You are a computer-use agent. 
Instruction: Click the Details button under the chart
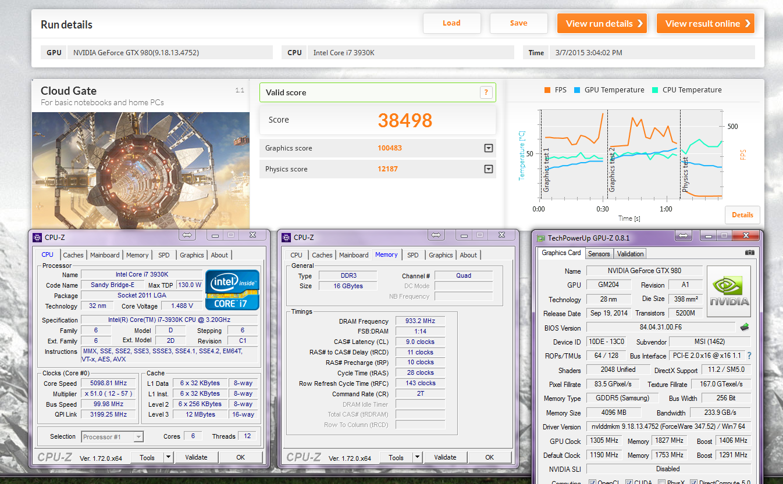(x=742, y=215)
